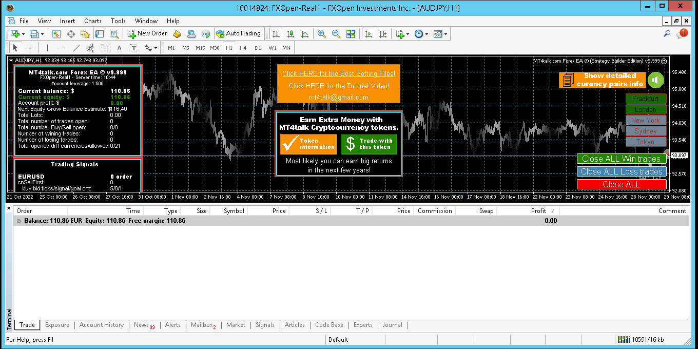Switch timeframe to W1

click(x=272, y=48)
